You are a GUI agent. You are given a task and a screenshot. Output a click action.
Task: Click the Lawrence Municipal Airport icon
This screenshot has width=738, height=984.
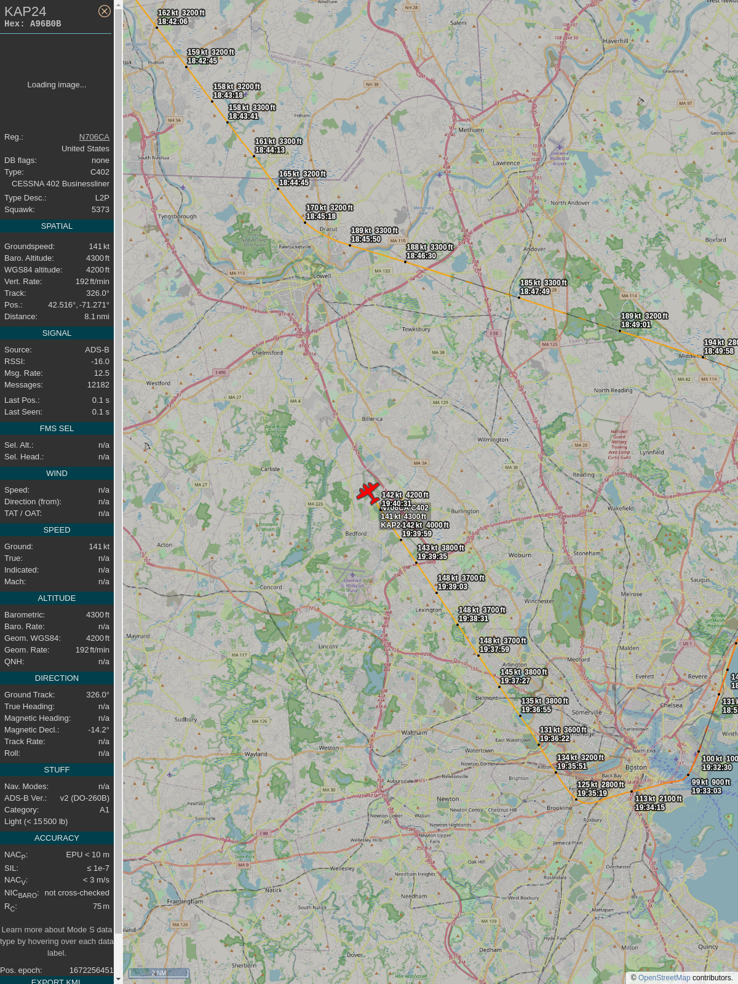559,148
